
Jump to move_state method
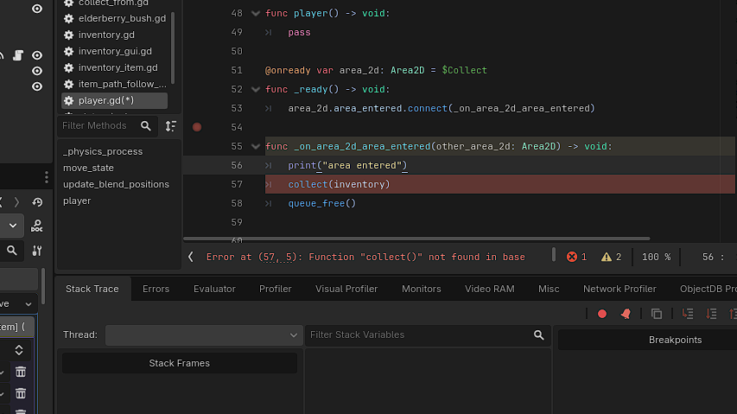(x=88, y=168)
